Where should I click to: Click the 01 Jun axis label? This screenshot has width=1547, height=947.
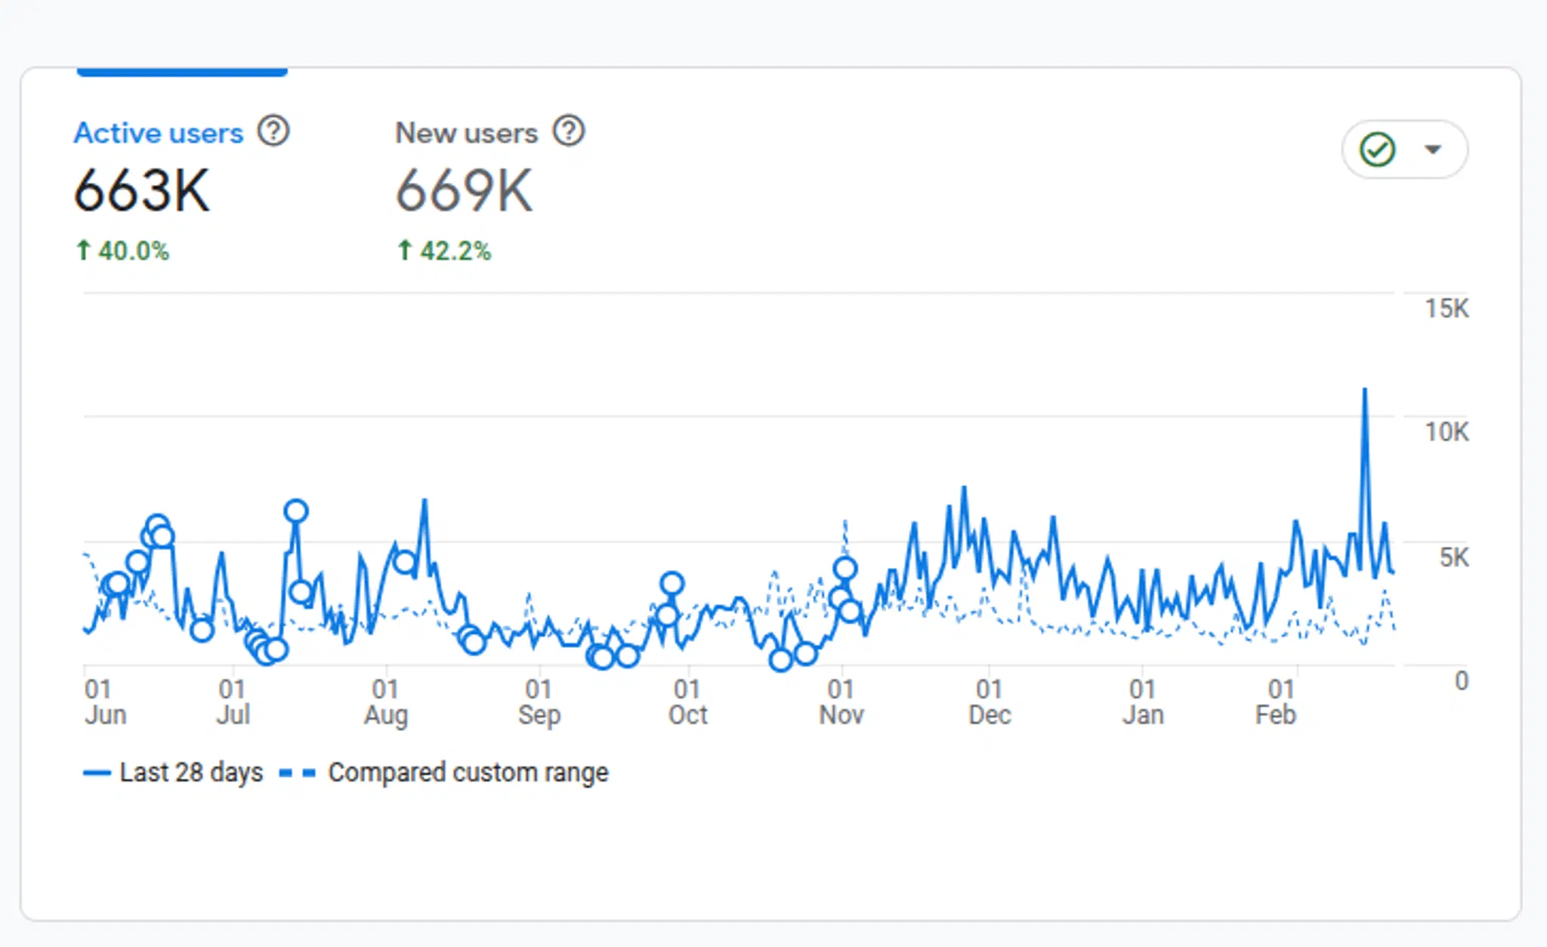[105, 700]
